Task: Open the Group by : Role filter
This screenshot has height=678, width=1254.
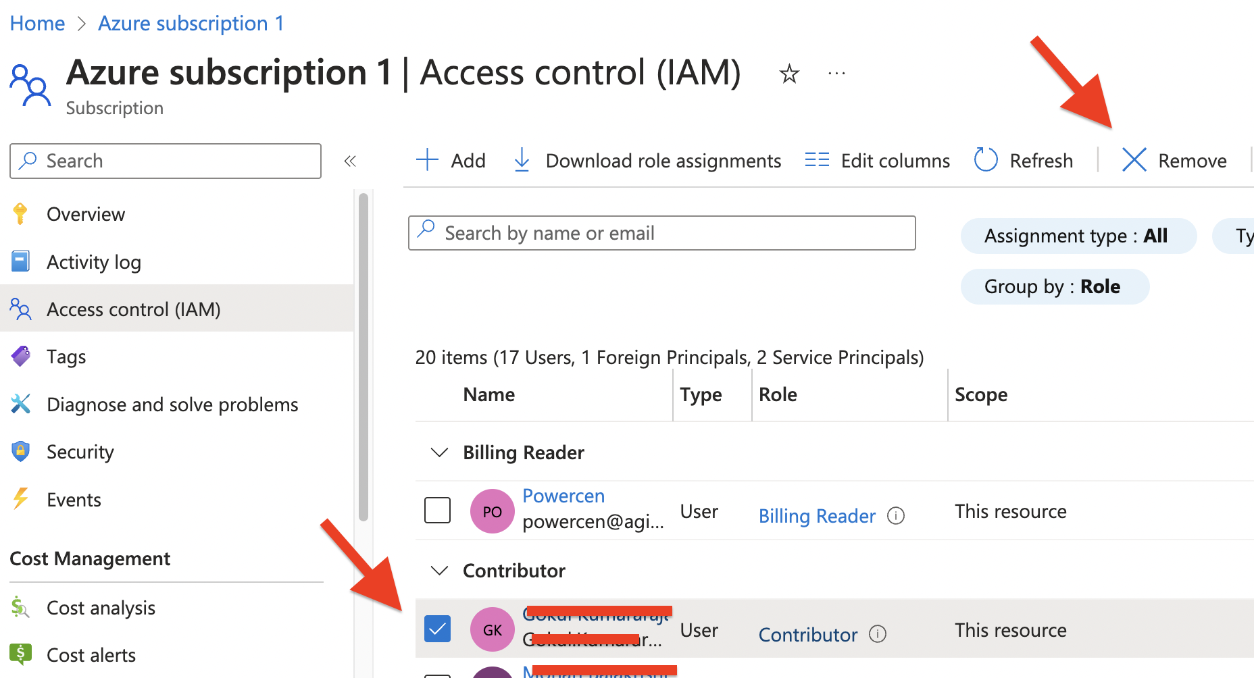Action: 1055,286
